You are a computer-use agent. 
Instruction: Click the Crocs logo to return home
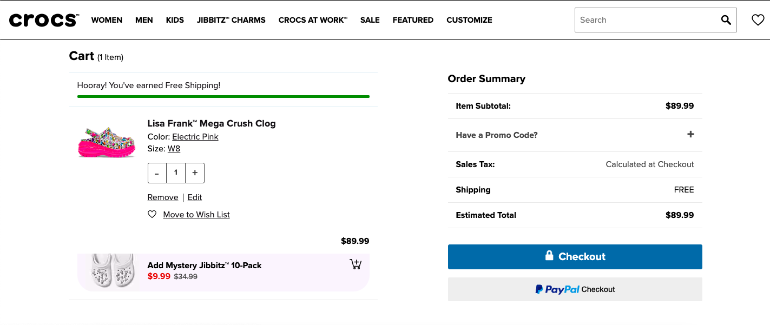(x=43, y=19)
